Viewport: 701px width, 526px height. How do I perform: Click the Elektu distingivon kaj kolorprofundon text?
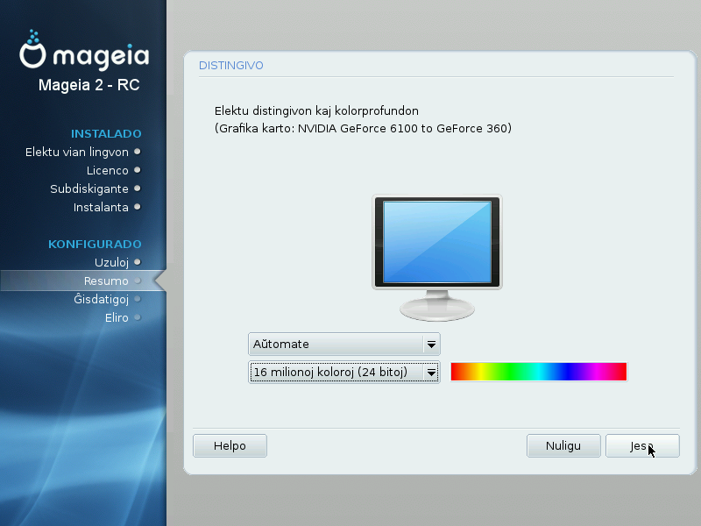316,111
